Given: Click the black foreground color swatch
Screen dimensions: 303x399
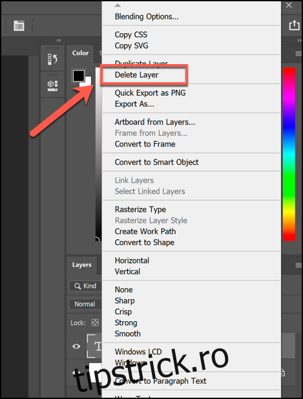Looking at the screenshot, I should tap(79, 75).
